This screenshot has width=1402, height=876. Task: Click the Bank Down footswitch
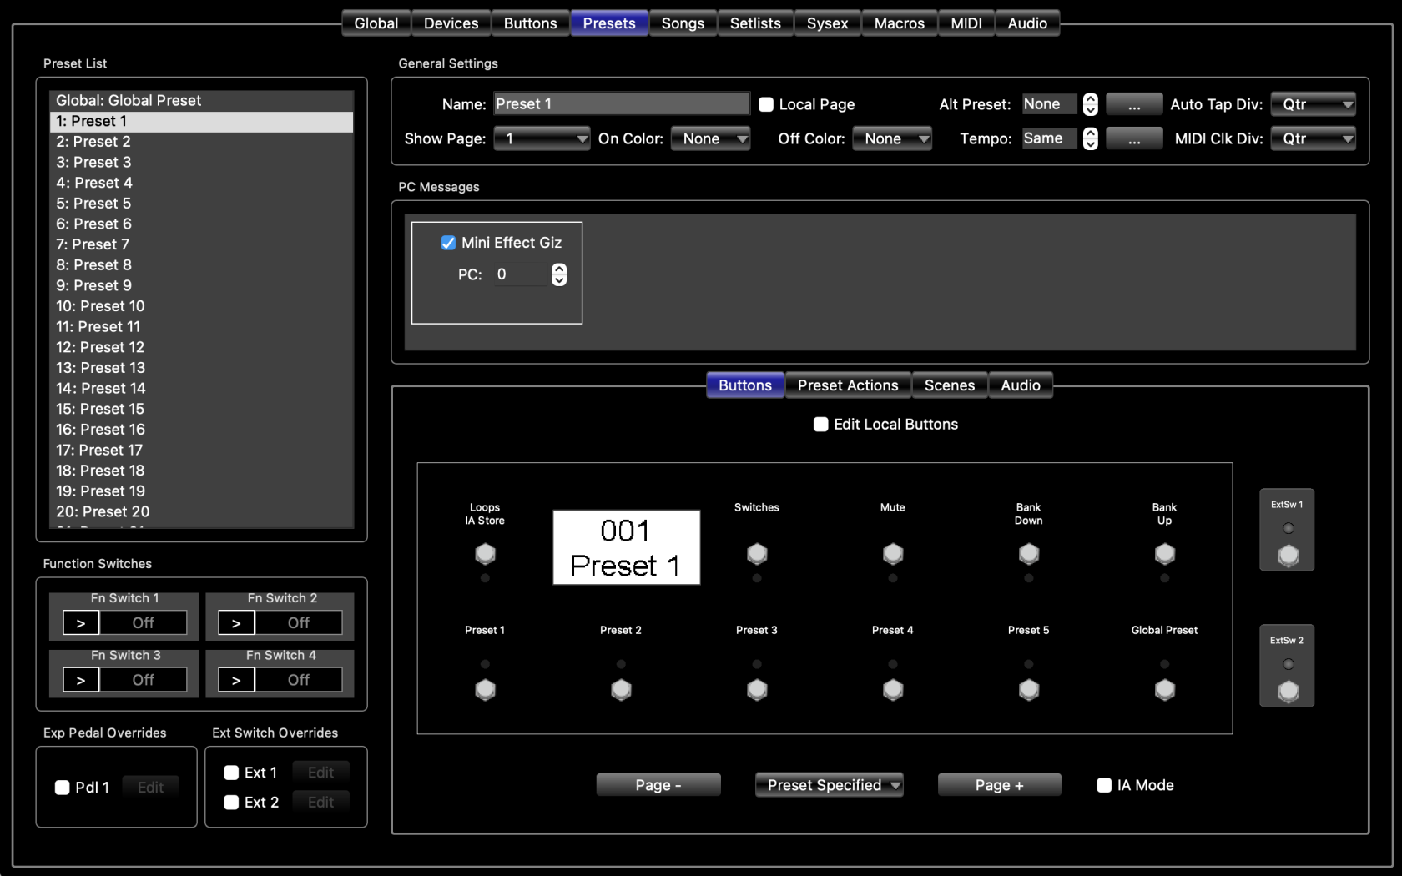click(x=1029, y=554)
